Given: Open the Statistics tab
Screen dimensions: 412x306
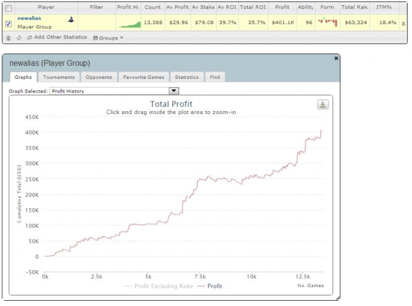Looking at the screenshot, I should point(187,77).
